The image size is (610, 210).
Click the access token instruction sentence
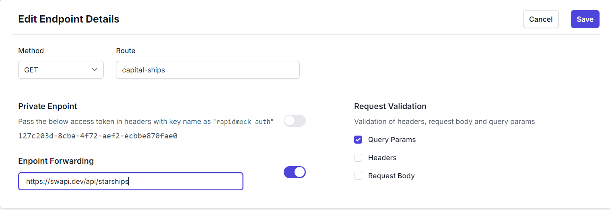tap(115, 121)
